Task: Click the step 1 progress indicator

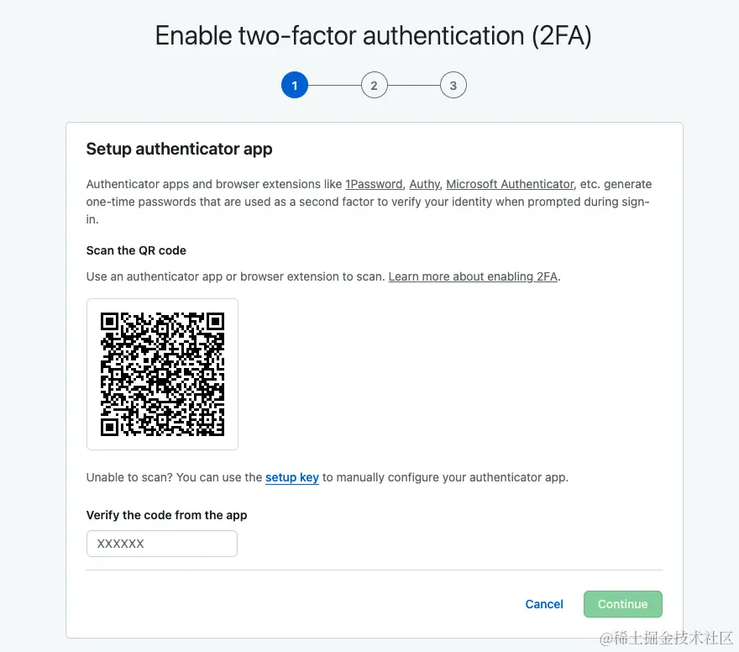Action: 295,86
